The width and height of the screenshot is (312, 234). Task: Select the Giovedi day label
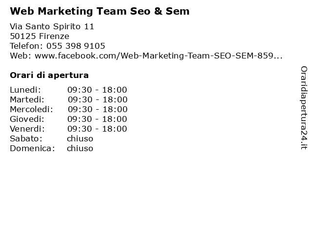point(27,119)
